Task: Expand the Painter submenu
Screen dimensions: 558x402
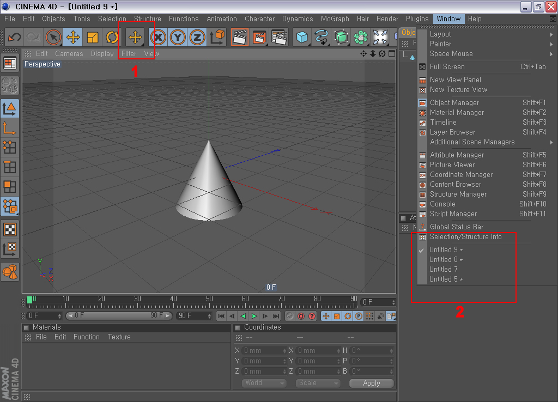Action: 487,44
